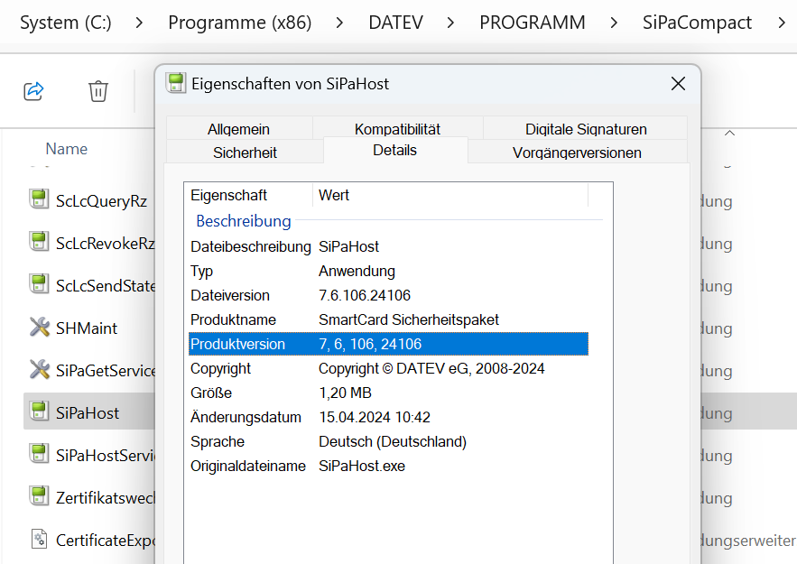Select the CertificateExport file icon

click(x=38, y=540)
